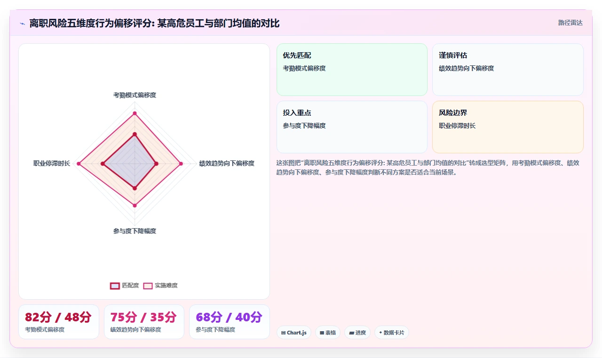The image size is (602, 358).
Task: Toggle the 实施难度 legend series
Action: pyautogui.click(x=160, y=286)
